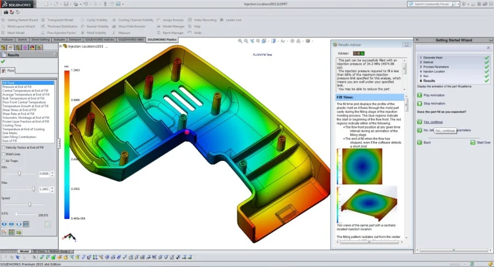Click the Cooling Channel Visibility icon
494x267 pixels.
point(114,20)
